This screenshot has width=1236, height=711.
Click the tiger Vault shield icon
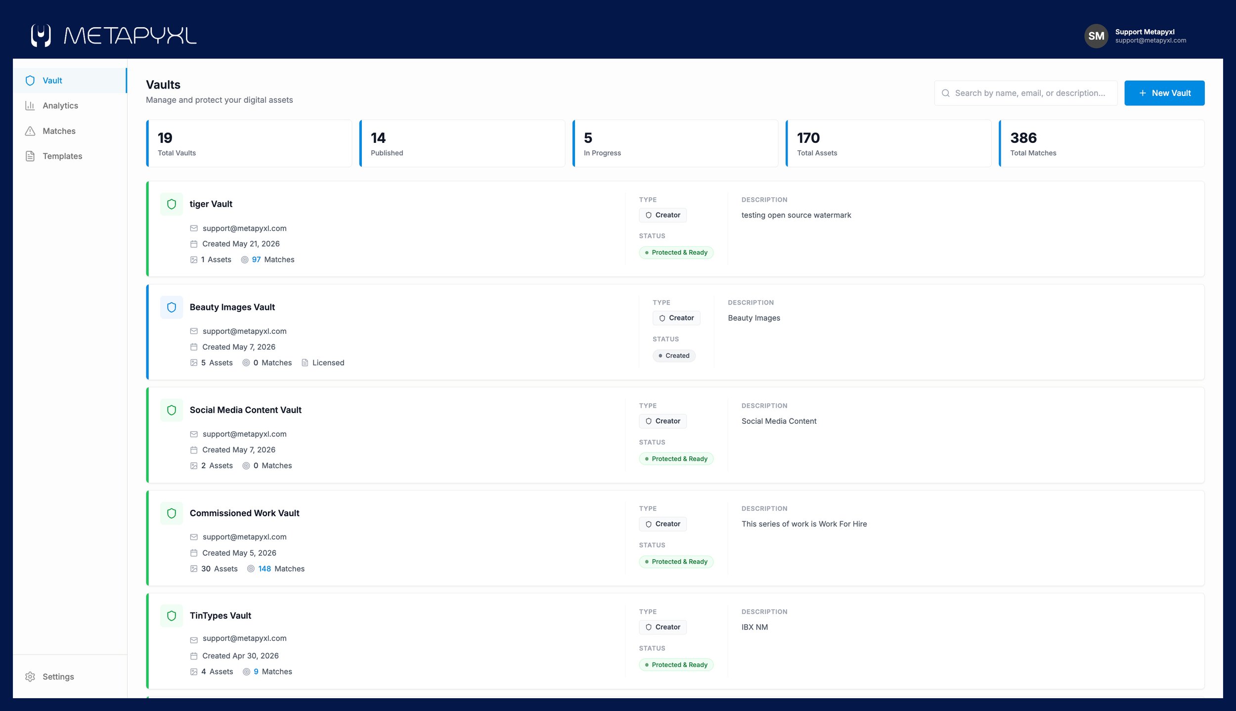(x=172, y=204)
